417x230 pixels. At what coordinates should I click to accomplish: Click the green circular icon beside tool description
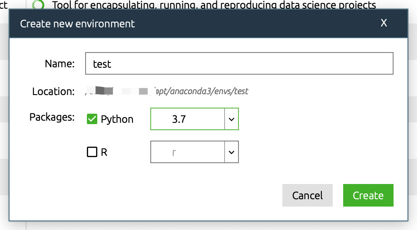point(39,5)
